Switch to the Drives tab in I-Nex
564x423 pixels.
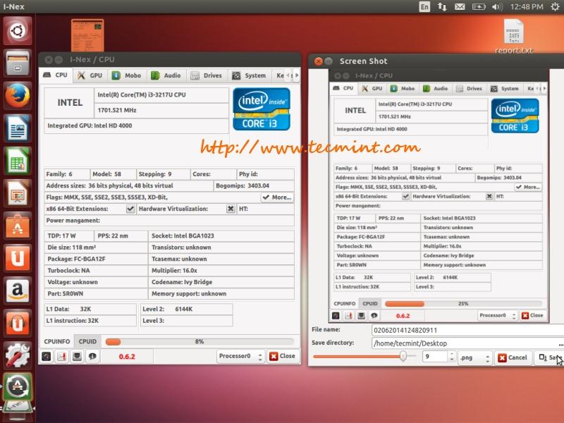coord(207,75)
